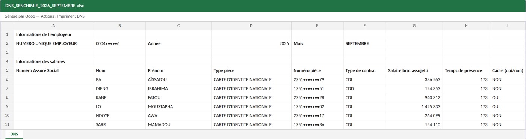The height and width of the screenshot is (139, 526).
Task: Open the DNS sheet tab
Action: pos(14,134)
